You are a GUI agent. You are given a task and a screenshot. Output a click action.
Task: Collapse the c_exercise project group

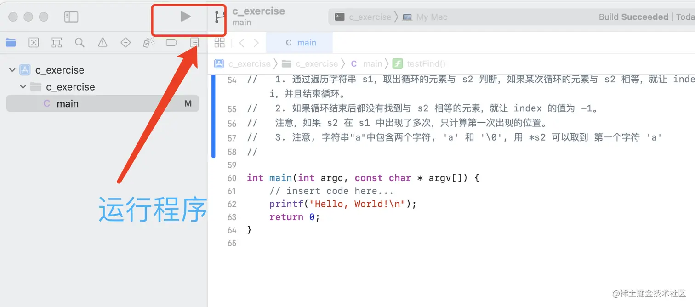(11, 70)
